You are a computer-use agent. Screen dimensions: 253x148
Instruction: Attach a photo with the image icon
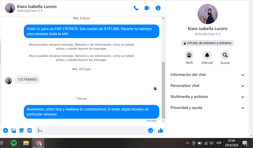coord(14,130)
